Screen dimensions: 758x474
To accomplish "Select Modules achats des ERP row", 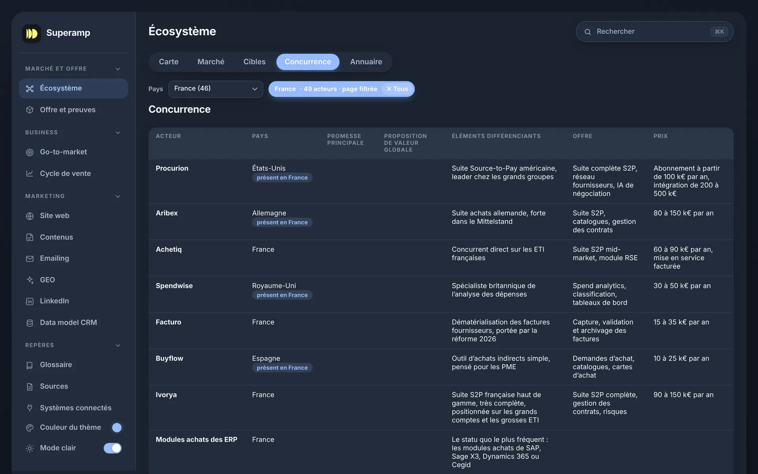I will pyautogui.click(x=196, y=439).
